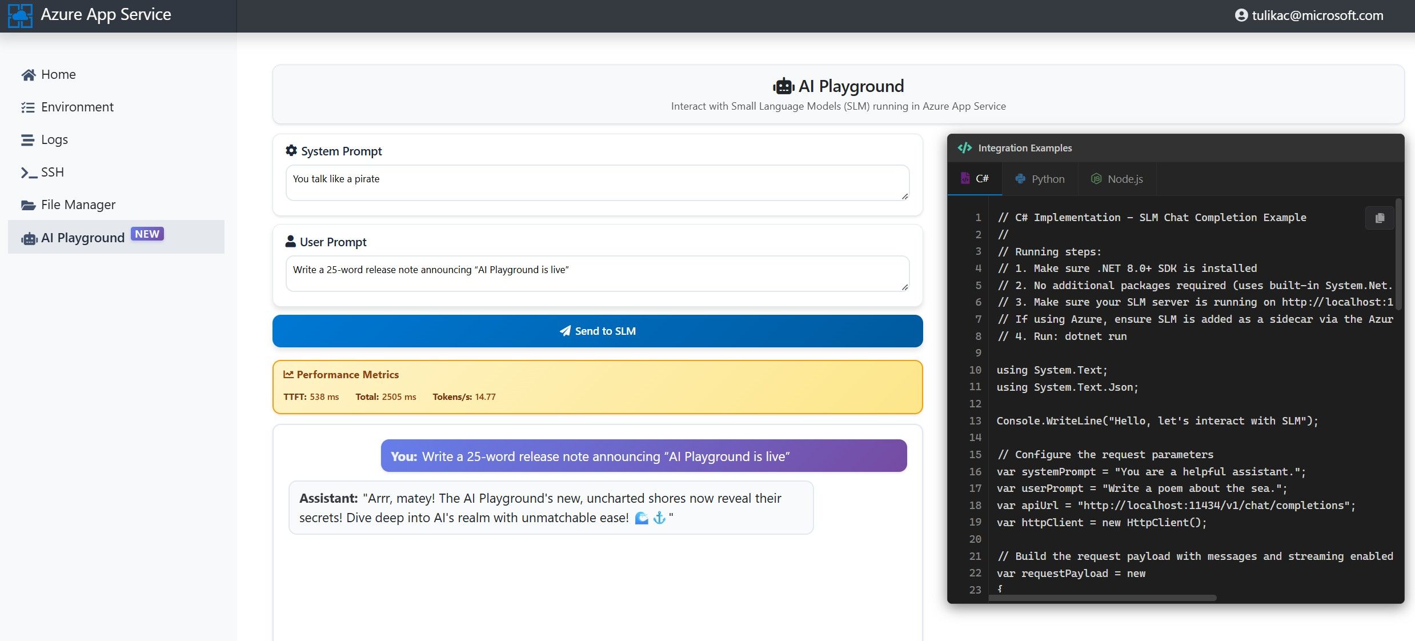Click inside the User Prompt text field

(596, 274)
